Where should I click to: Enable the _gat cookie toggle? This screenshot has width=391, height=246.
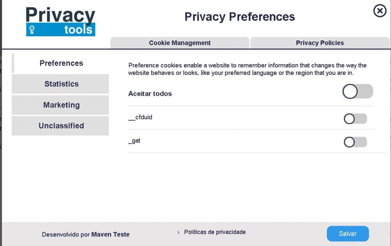click(x=355, y=142)
